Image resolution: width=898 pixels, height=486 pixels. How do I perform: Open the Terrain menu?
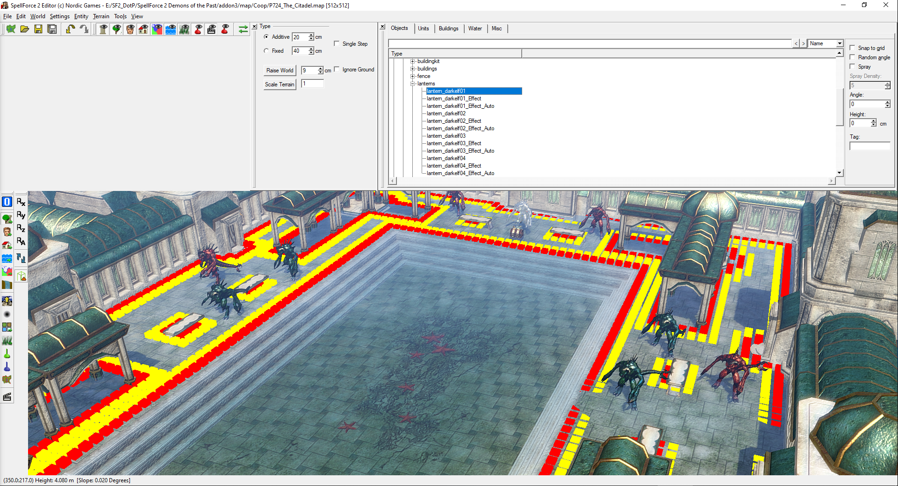[x=101, y=16]
